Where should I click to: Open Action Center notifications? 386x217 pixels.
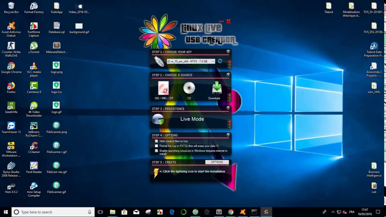point(378,212)
